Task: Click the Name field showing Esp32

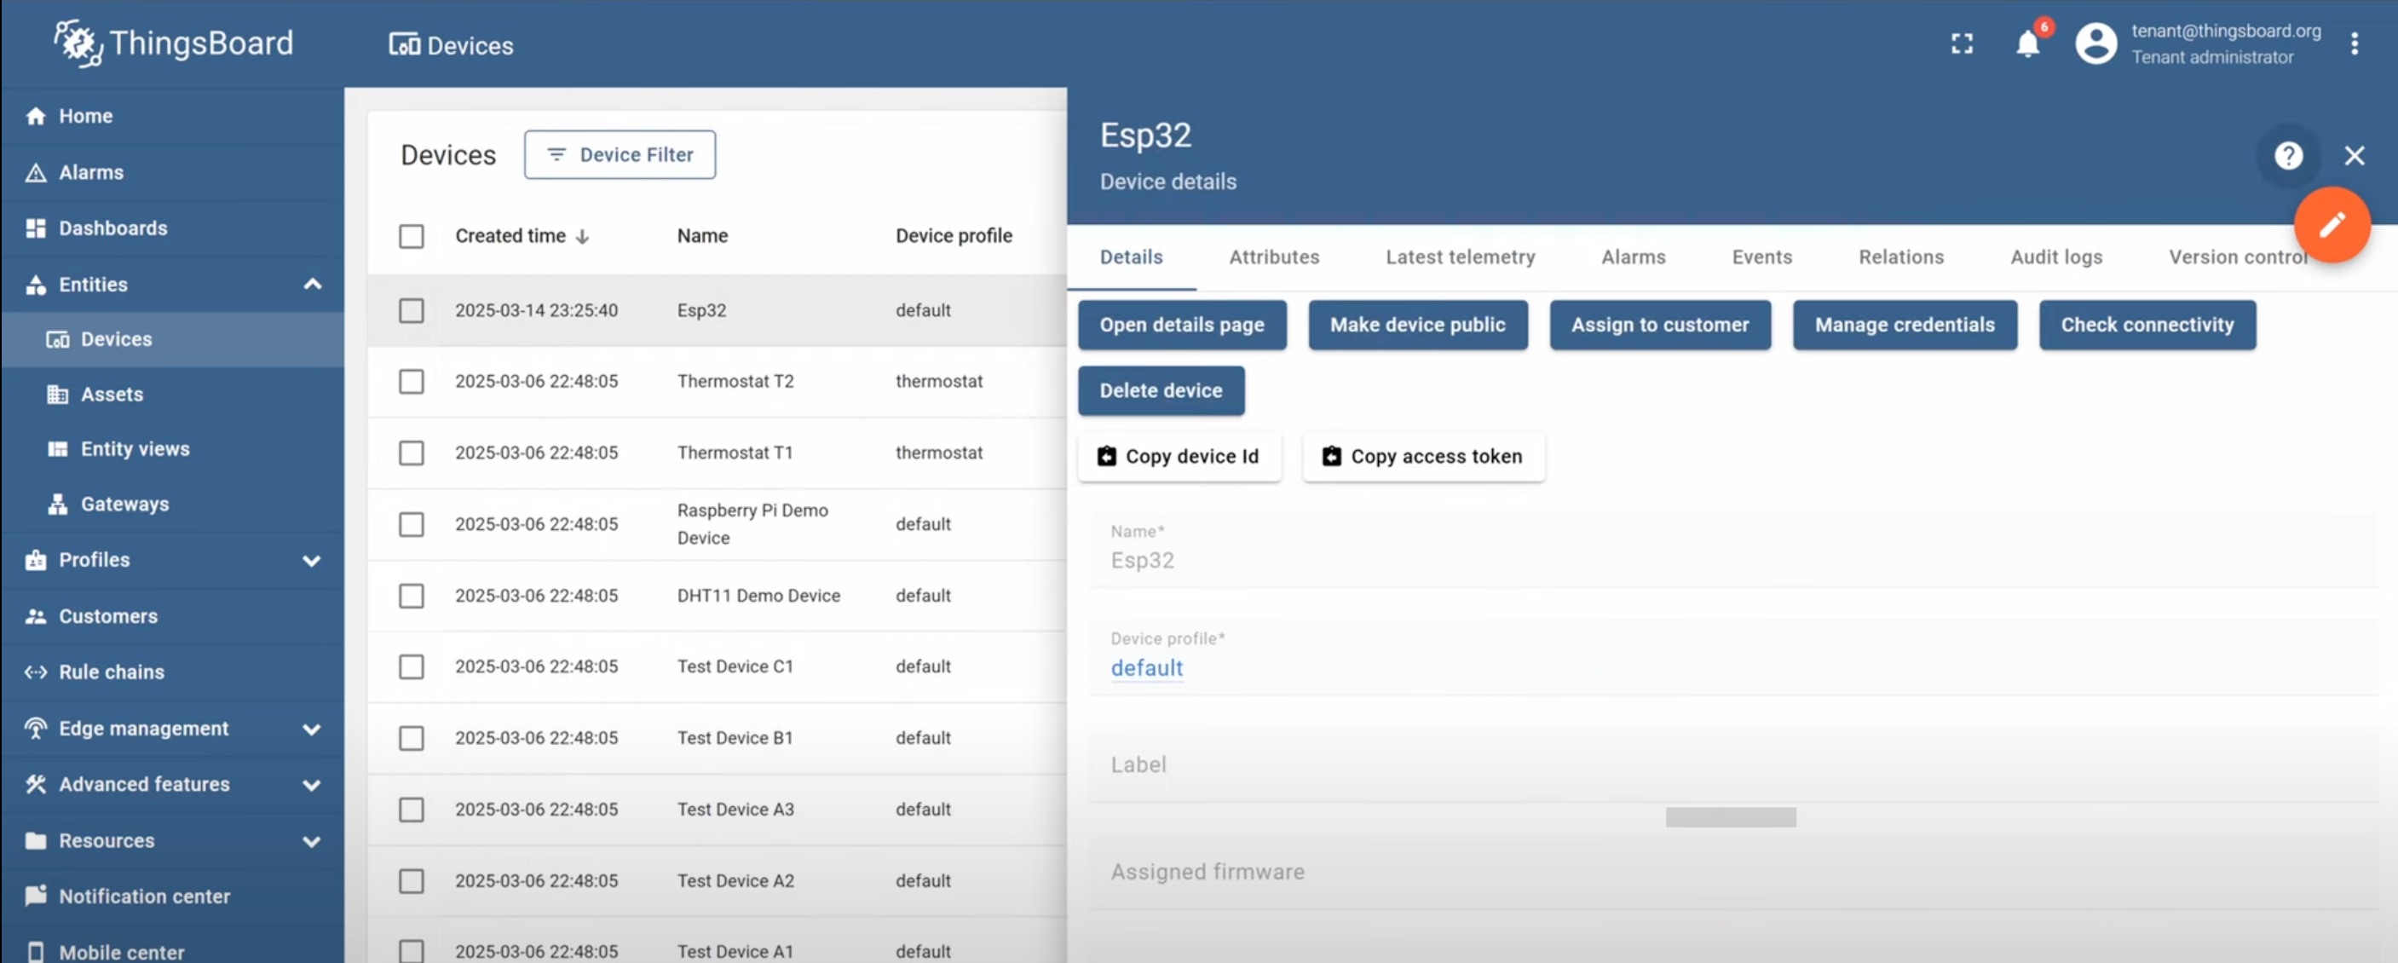Action: click(x=1733, y=550)
